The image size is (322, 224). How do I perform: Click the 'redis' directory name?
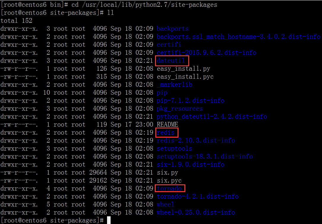[x=165, y=133]
